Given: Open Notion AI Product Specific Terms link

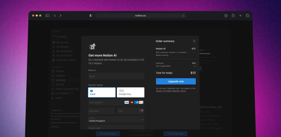Looking at the screenshot, I should (x=171, y=91).
